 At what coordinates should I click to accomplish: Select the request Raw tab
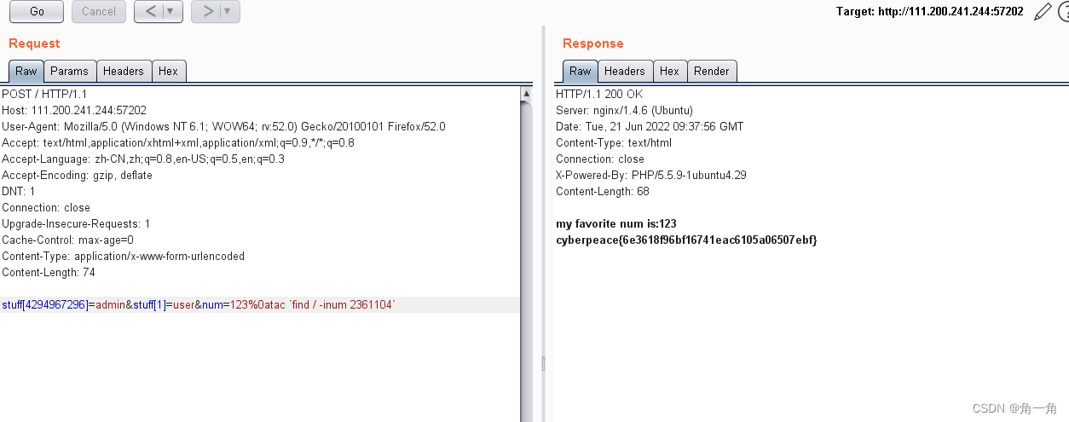pyautogui.click(x=26, y=71)
